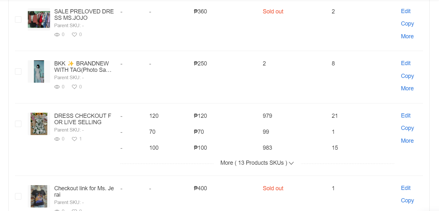Click the eye icon for DRESS CHECKOUT product
This screenshot has height=211, width=439.
click(x=57, y=139)
